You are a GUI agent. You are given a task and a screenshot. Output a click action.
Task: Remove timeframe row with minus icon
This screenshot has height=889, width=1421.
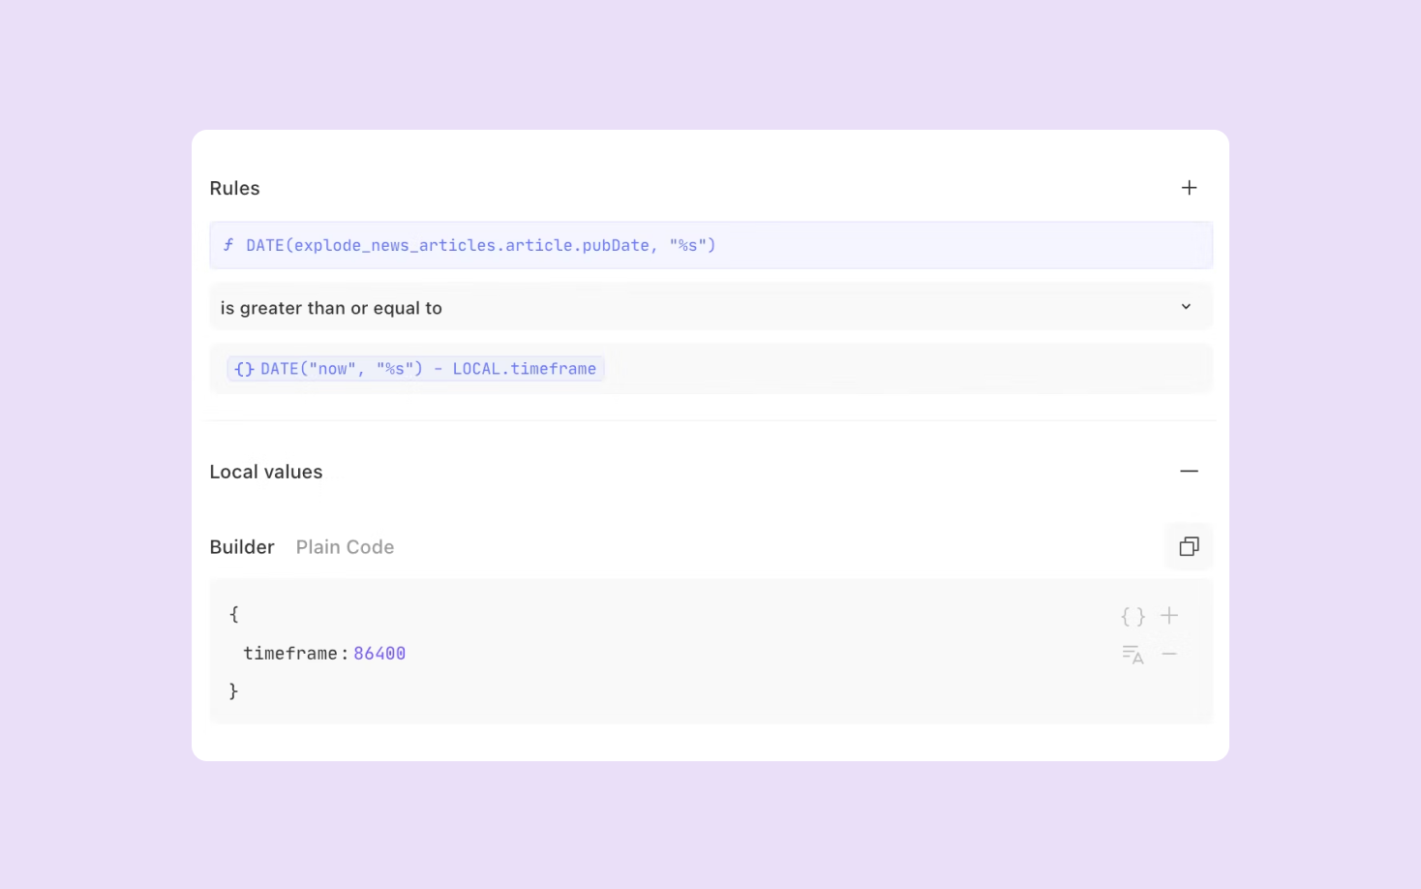(x=1169, y=655)
